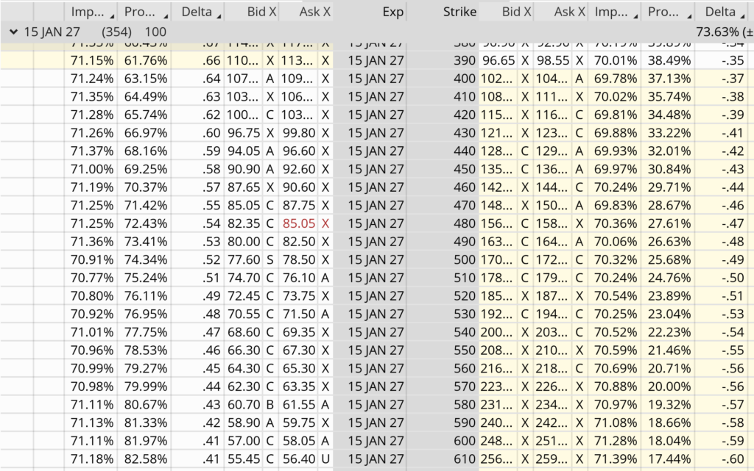Image resolution: width=754 pixels, height=471 pixels.
Task: Click call bid 60.70 at strike 580
Action: pos(246,403)
